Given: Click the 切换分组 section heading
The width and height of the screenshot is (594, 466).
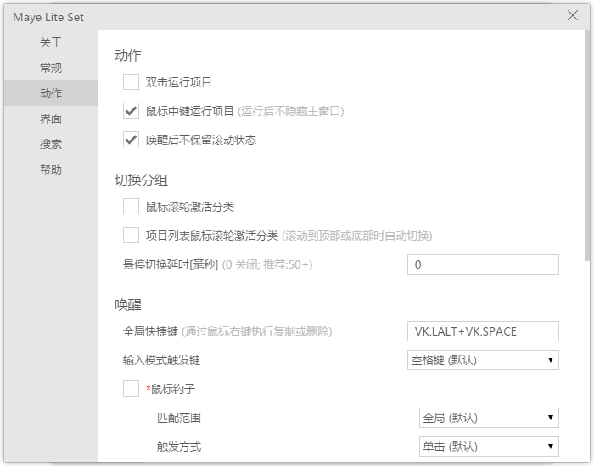Looking at the screenshot, I should point(142,180).
